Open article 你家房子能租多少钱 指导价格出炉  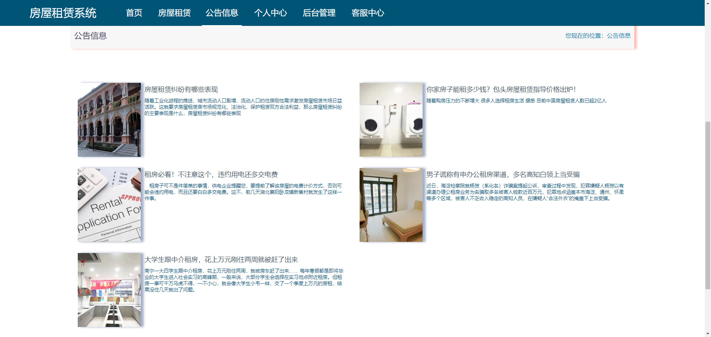coord(501,90)
